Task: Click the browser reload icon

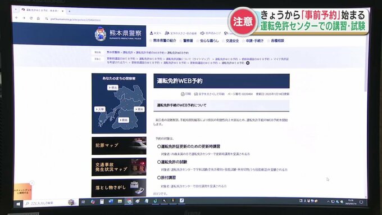Action: coord(31,18)
